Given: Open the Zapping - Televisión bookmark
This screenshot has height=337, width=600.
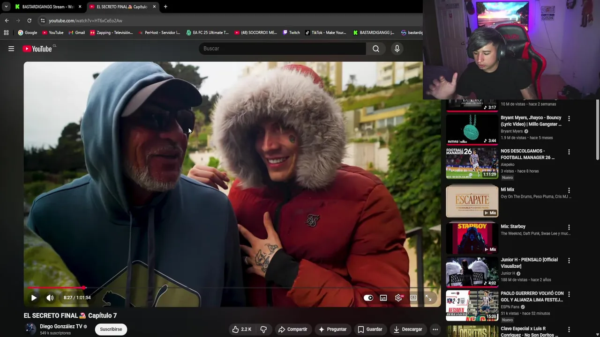Looking at the screenshot, I should 112,33.
